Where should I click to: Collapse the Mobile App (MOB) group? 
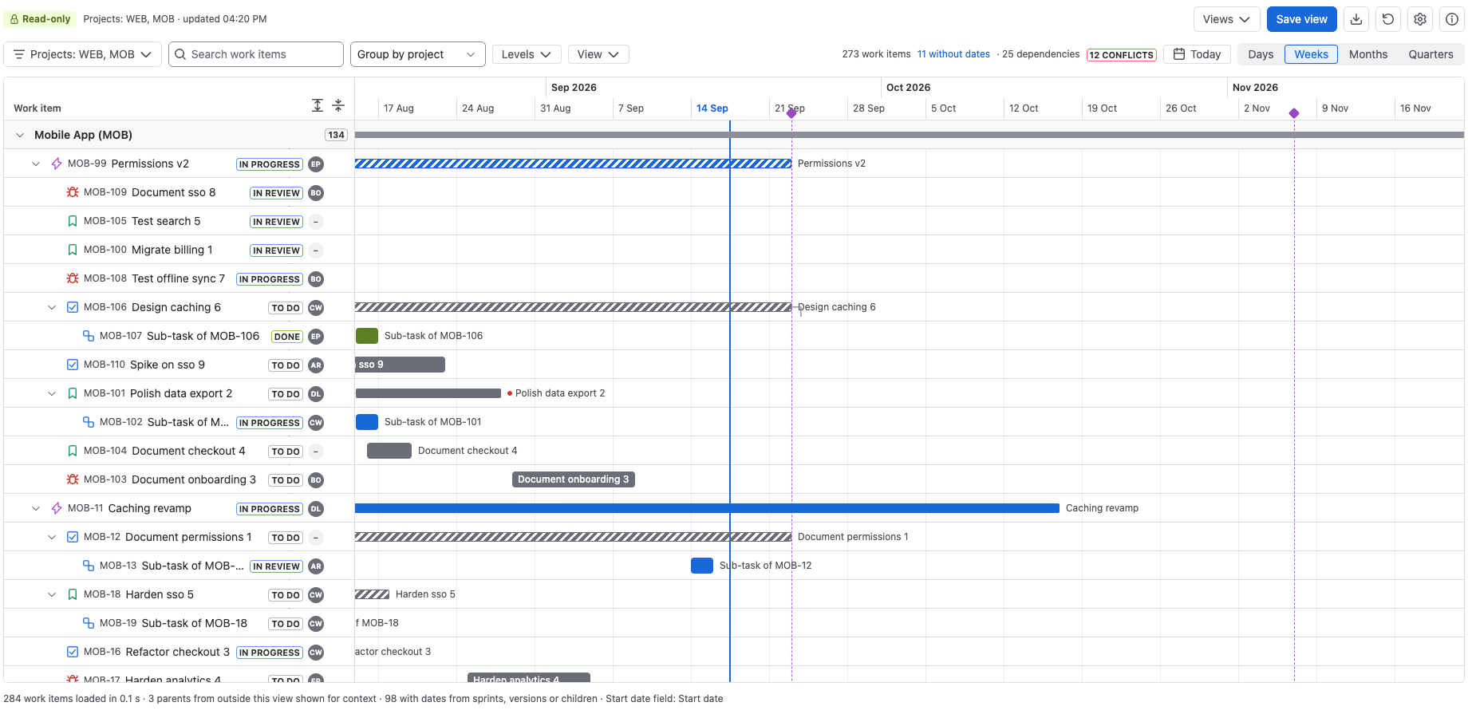20,135
